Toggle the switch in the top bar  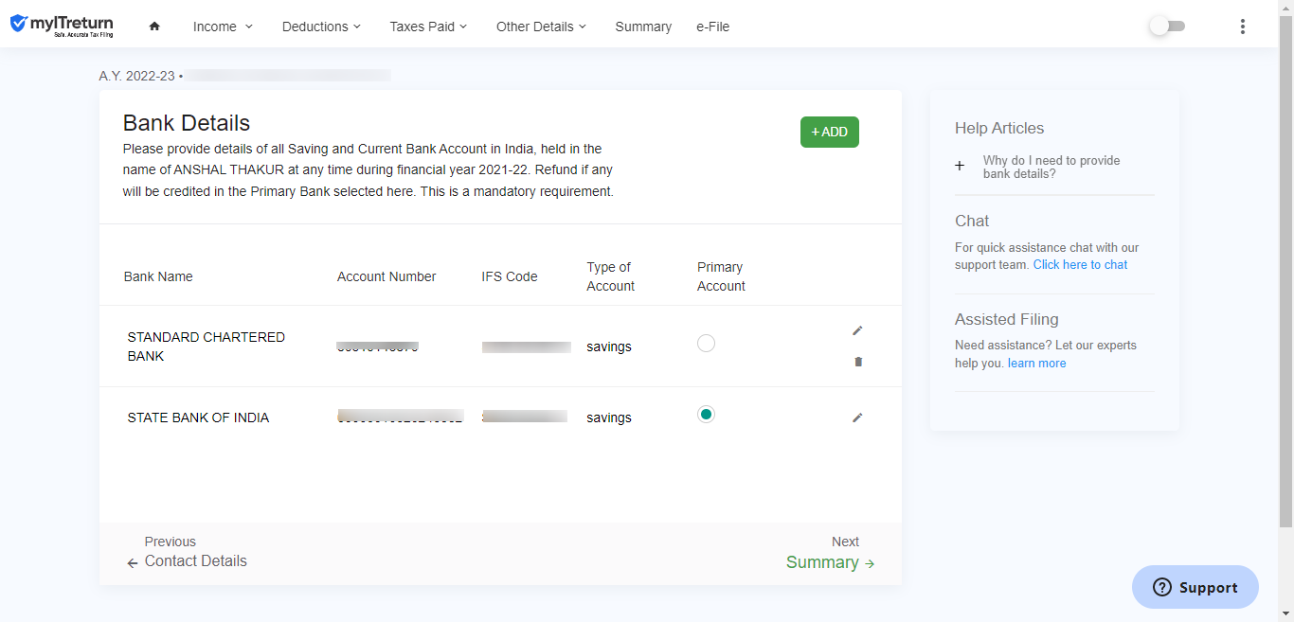click(x=1167, y=27)
